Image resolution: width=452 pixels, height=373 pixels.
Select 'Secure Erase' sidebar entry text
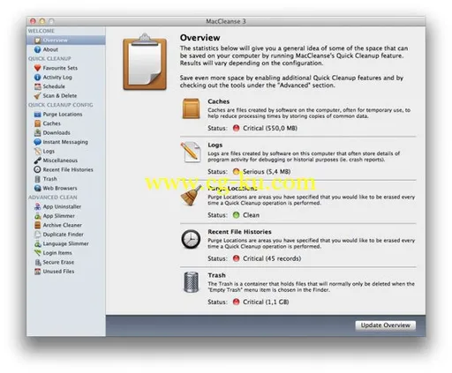(x=58, y=262)
